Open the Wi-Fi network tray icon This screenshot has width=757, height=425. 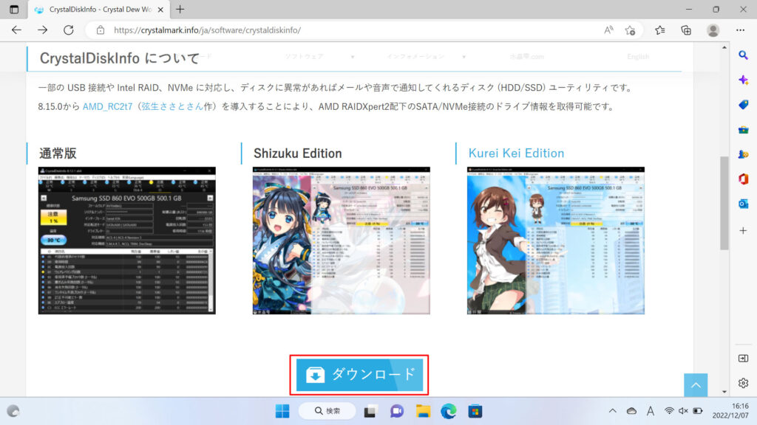(x=669, y=411)
